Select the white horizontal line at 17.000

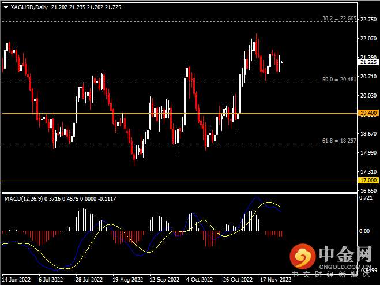[173, 181]
